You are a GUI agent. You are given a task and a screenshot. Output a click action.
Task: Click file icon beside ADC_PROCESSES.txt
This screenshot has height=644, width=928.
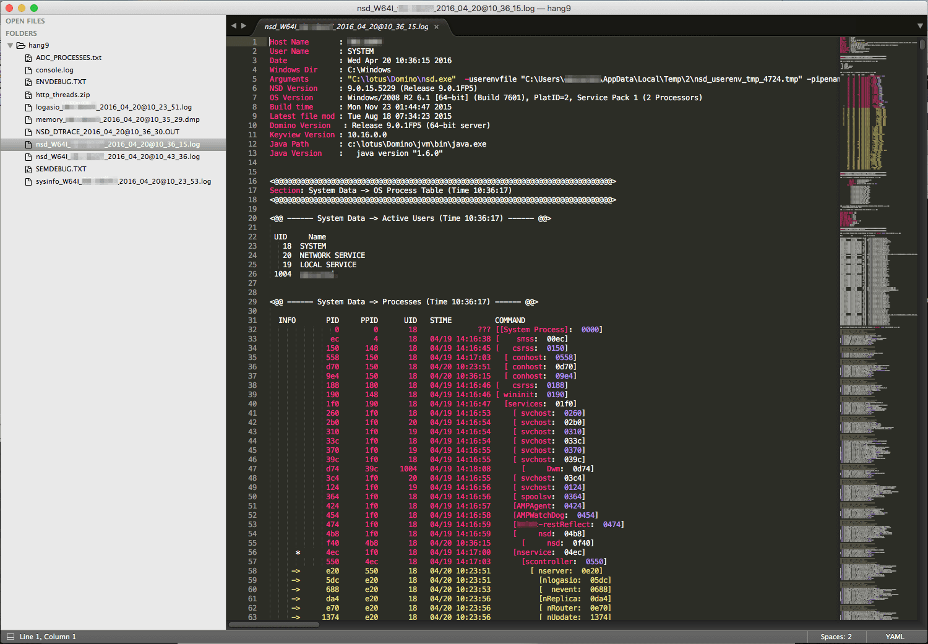pyautogui.click(x=28, y=58)
